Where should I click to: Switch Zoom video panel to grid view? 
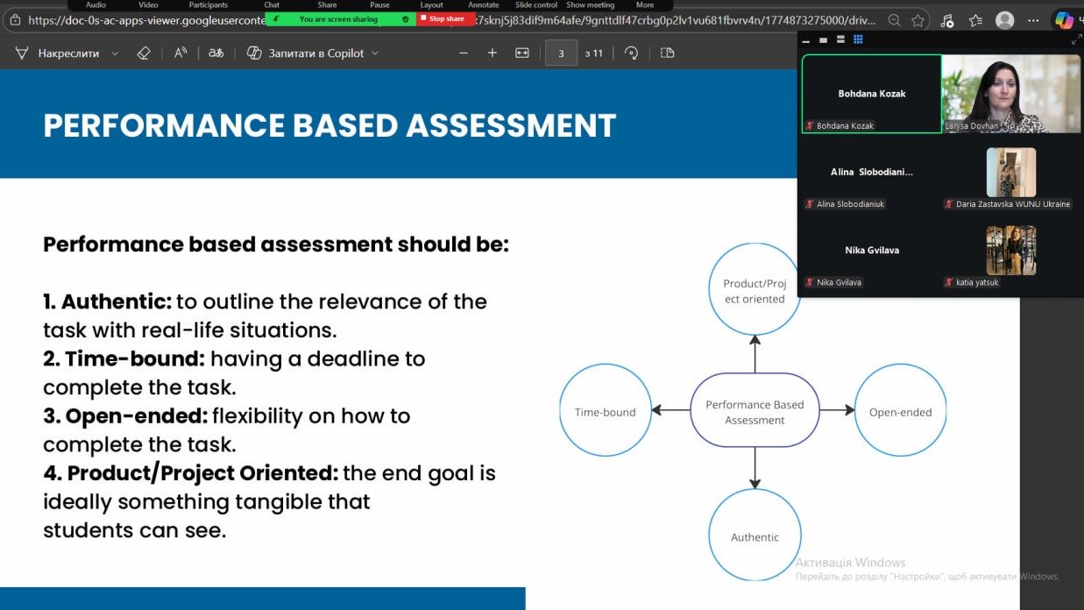tap(858, 39)
